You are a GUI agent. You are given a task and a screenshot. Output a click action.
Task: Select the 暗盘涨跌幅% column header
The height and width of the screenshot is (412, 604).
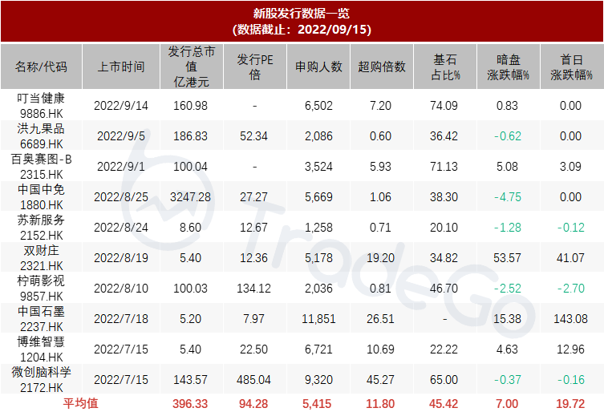point(509,67)
